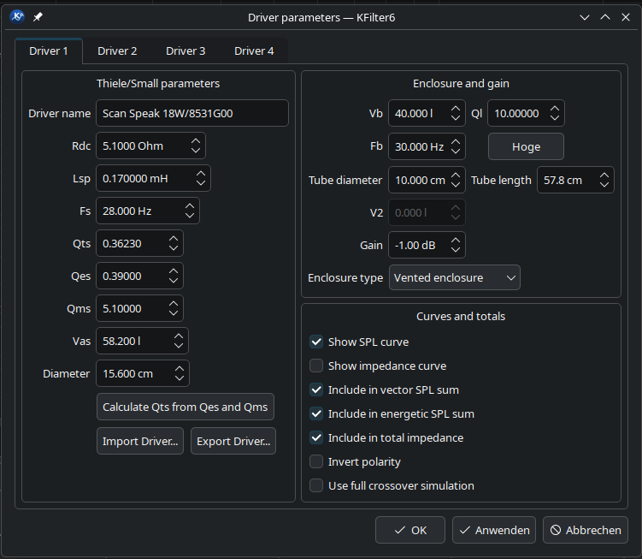Increase Vas value with up arrow
This screenshot has height=559, width=642.
pos(179,336)
